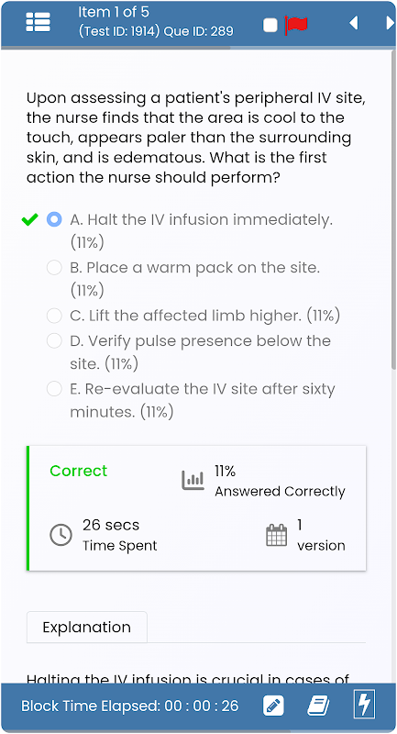Click the bar chart statistics icon
The height and width of the screenshot is (734, 397).
pos(193,480)
